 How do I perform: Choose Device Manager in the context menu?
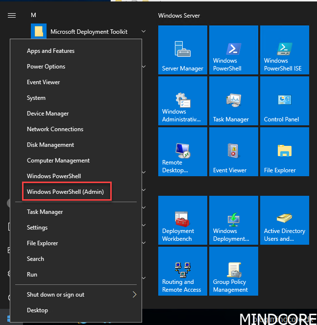tap(48, 114)
